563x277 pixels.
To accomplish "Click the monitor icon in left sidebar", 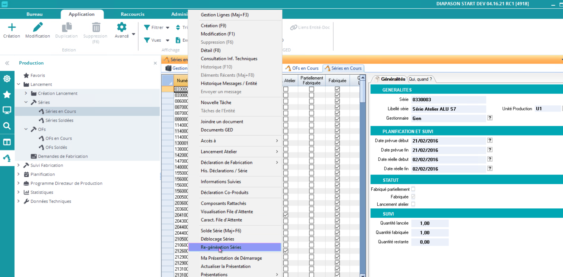I will (7, 110).
